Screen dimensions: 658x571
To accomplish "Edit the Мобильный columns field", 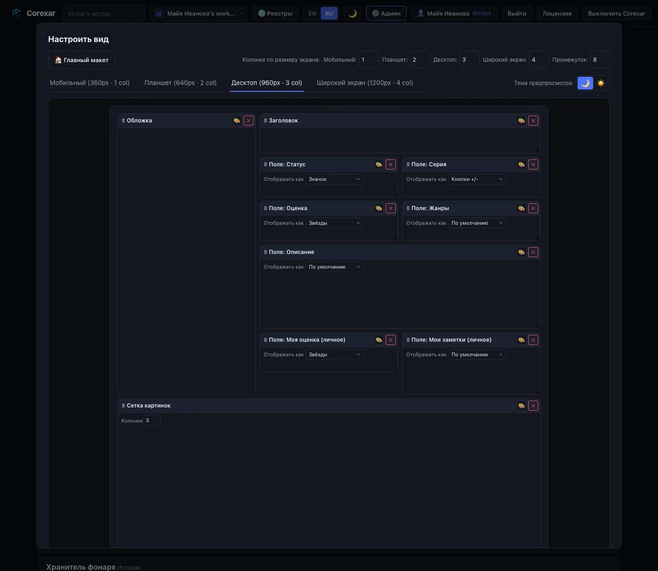I will tap(369, 59).
